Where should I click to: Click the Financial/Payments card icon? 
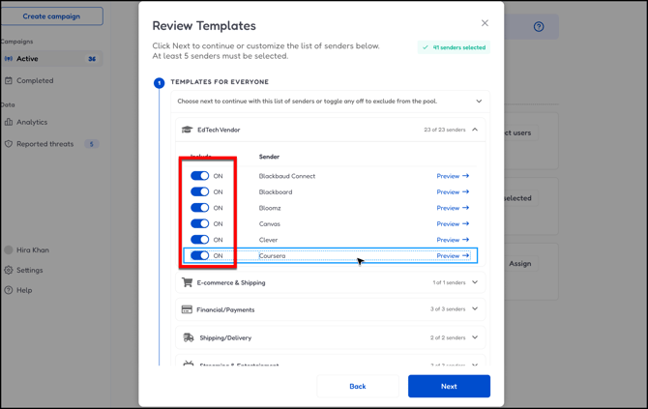tap(187, 309)
